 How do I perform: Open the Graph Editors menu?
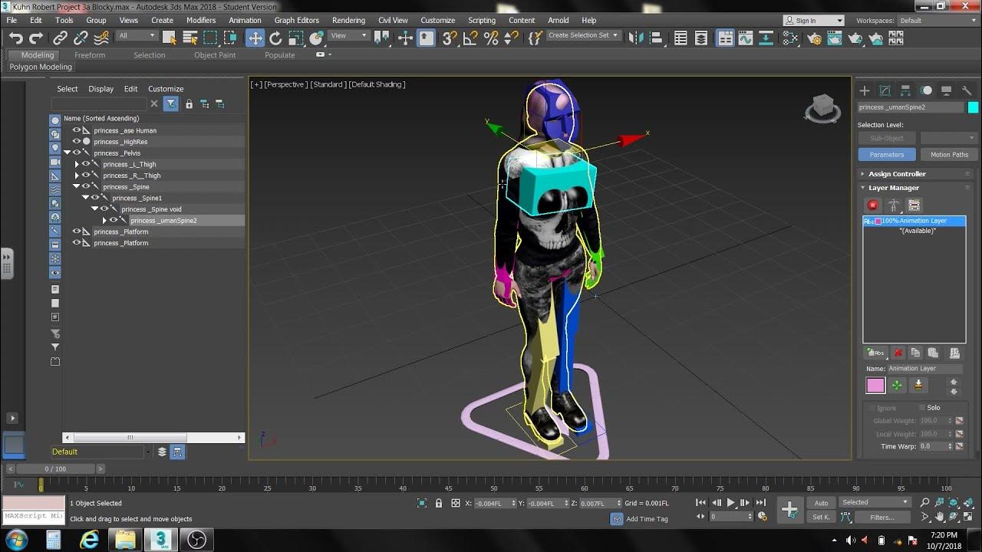click(x=296, y=20)
